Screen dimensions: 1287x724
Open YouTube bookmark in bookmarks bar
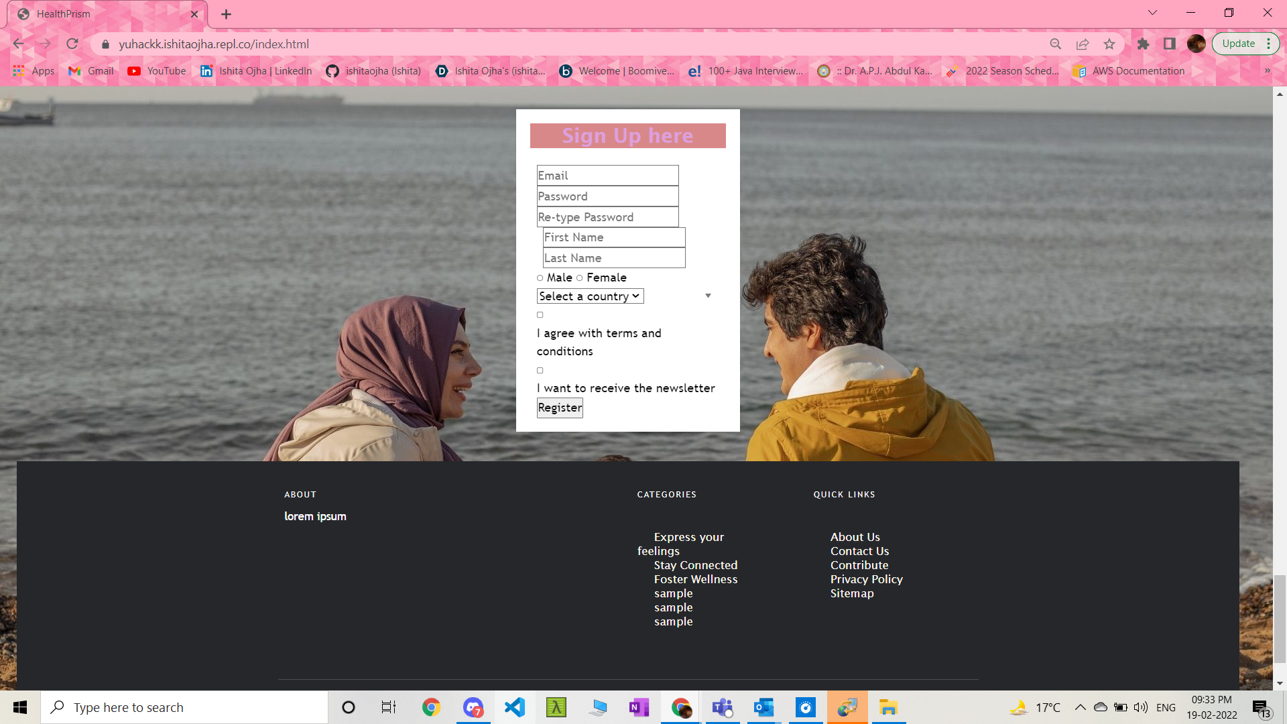point(157,71)
